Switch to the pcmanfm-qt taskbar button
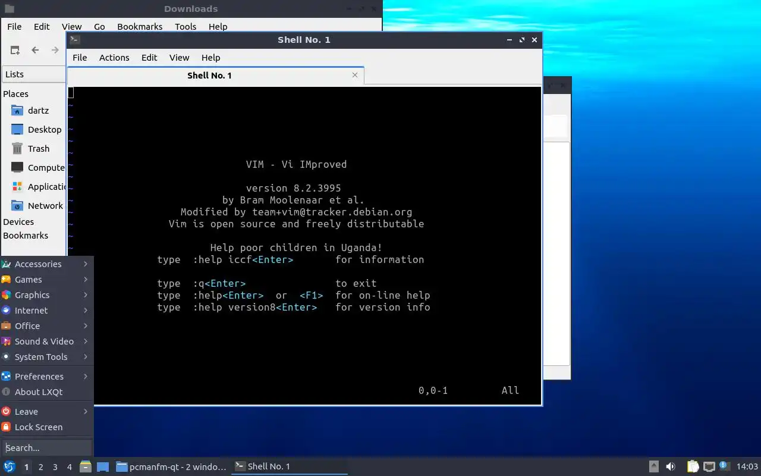 pos(171,466)
